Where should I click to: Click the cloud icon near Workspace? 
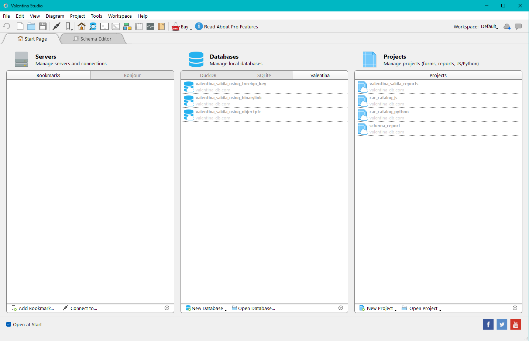click(x=507, y=27)
